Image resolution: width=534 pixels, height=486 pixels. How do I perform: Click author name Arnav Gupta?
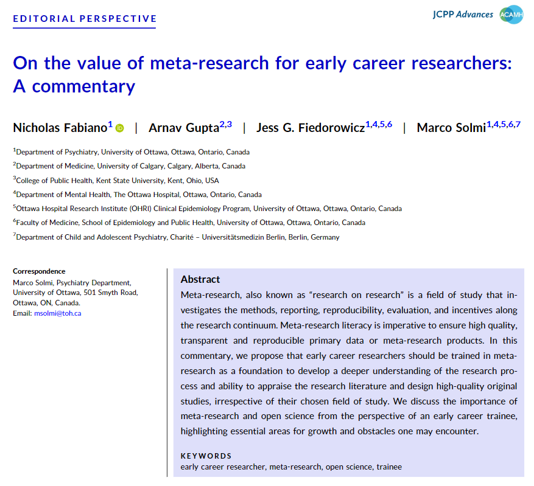[184, 128]
